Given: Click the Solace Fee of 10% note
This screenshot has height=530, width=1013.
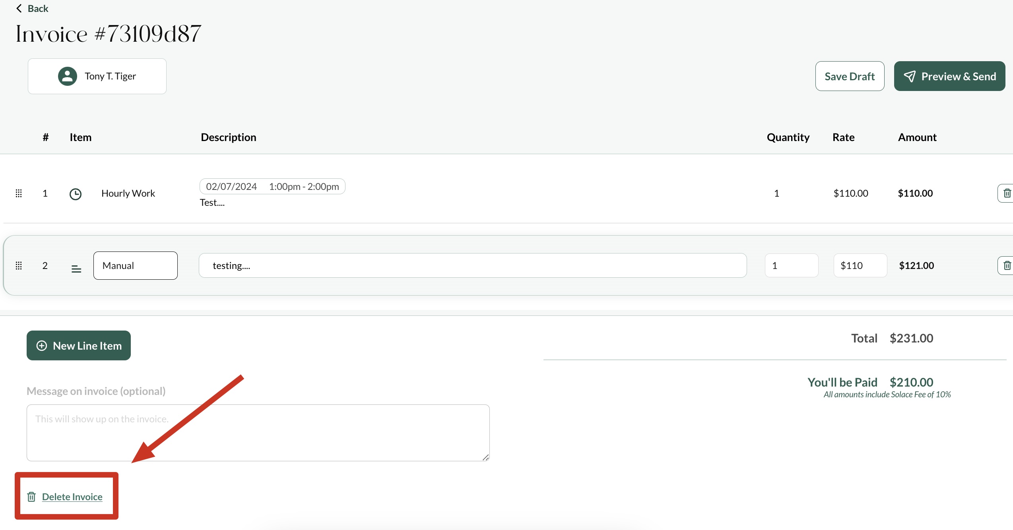Looking at the screenshot, I should (887, 395).
